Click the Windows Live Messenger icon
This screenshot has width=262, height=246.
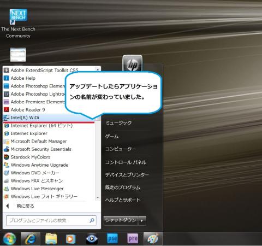click(x=7, y=189)
